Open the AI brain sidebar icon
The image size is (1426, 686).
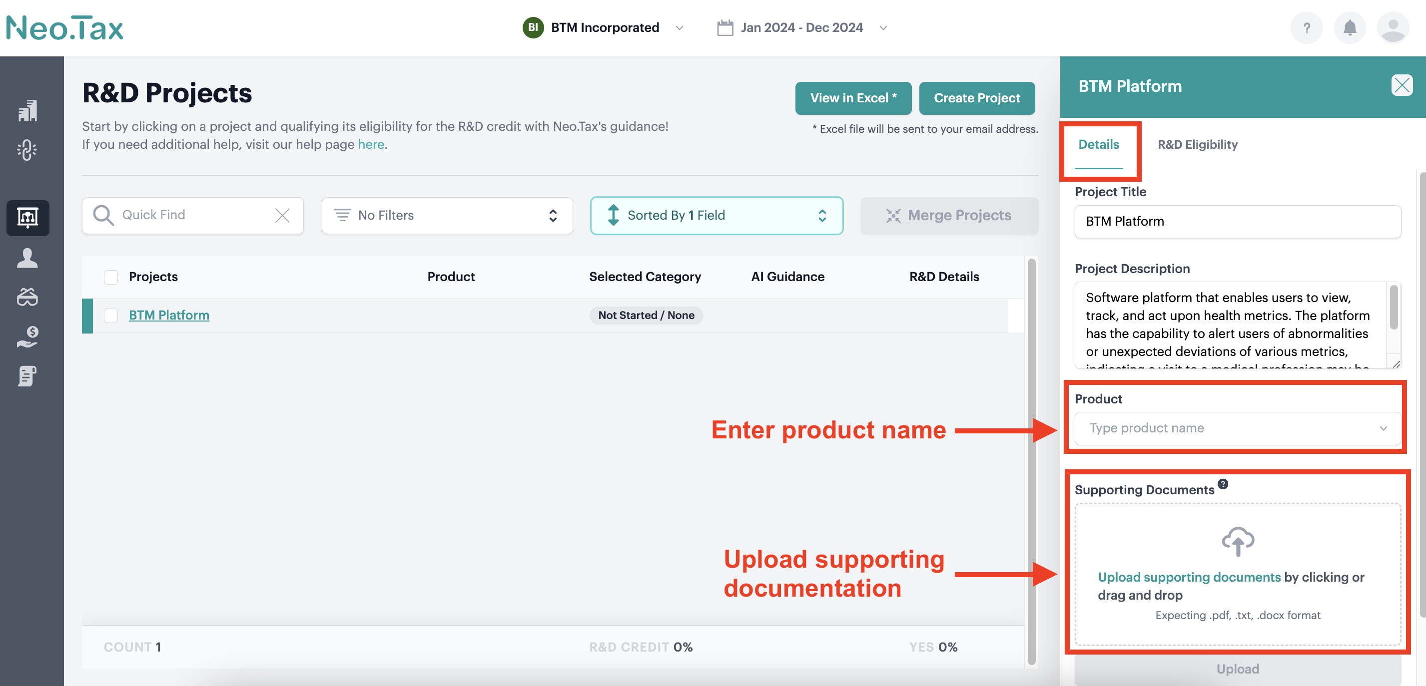[27, 150]
